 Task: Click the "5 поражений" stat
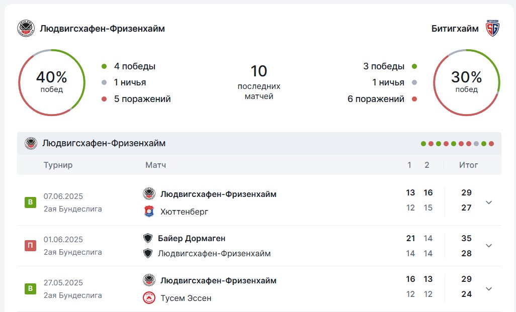(142, 99)
